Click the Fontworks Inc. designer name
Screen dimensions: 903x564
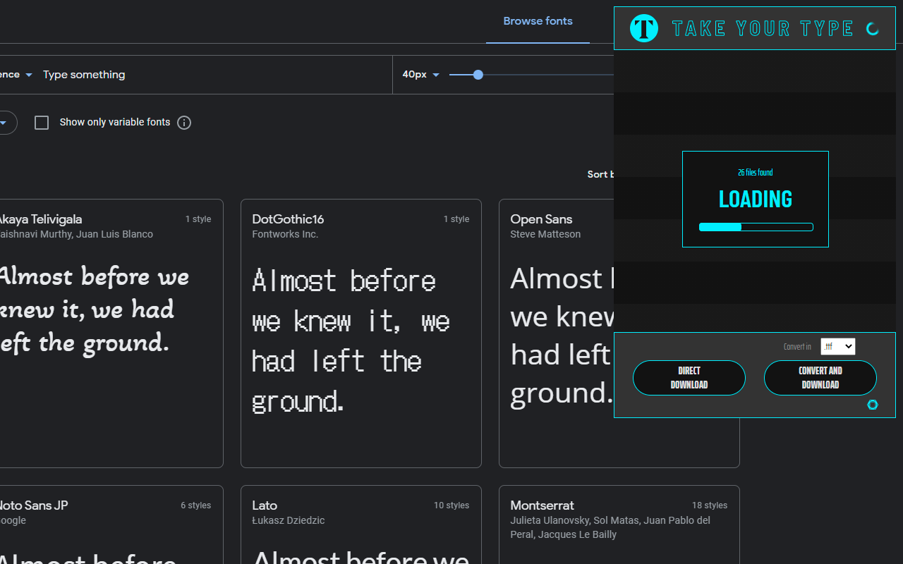point(285,234)
